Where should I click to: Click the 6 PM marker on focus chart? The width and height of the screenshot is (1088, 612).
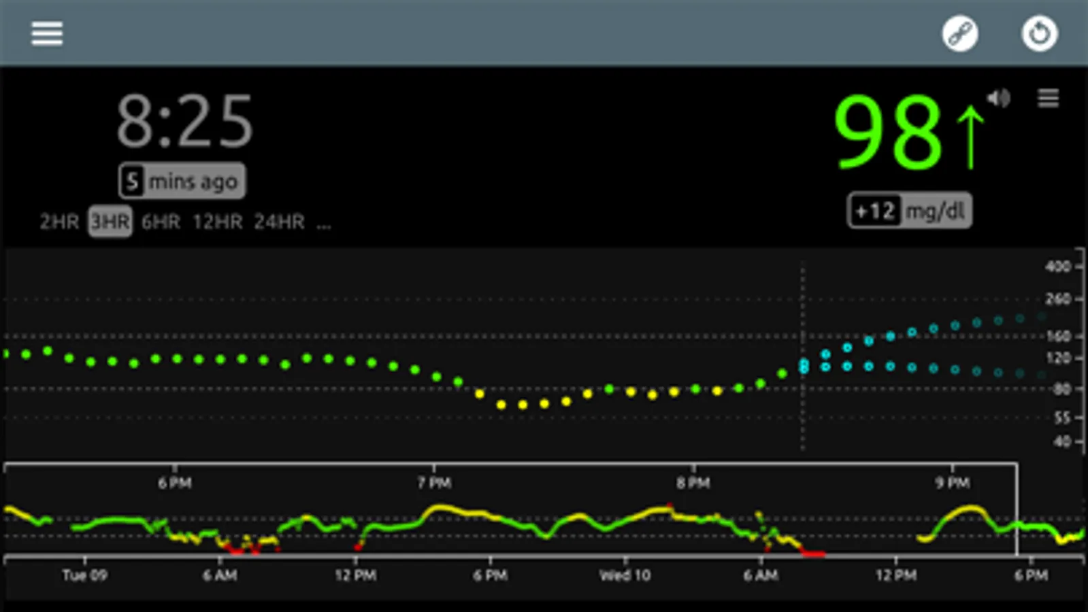coord(175,483)
